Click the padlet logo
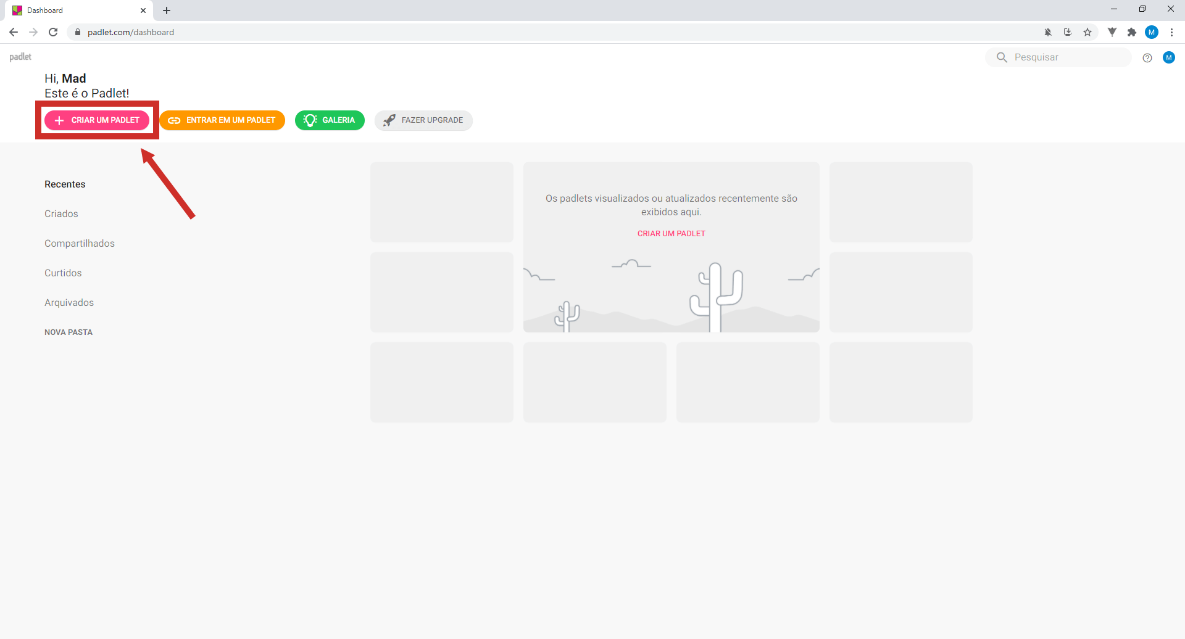 click(x=20, y=57)
